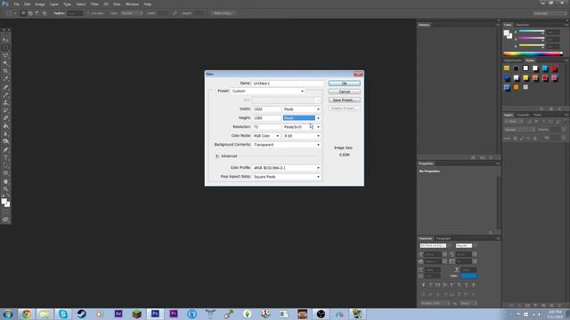Toggle Faux Bold in Character panel
570x320 pixels.
point(424,285)
